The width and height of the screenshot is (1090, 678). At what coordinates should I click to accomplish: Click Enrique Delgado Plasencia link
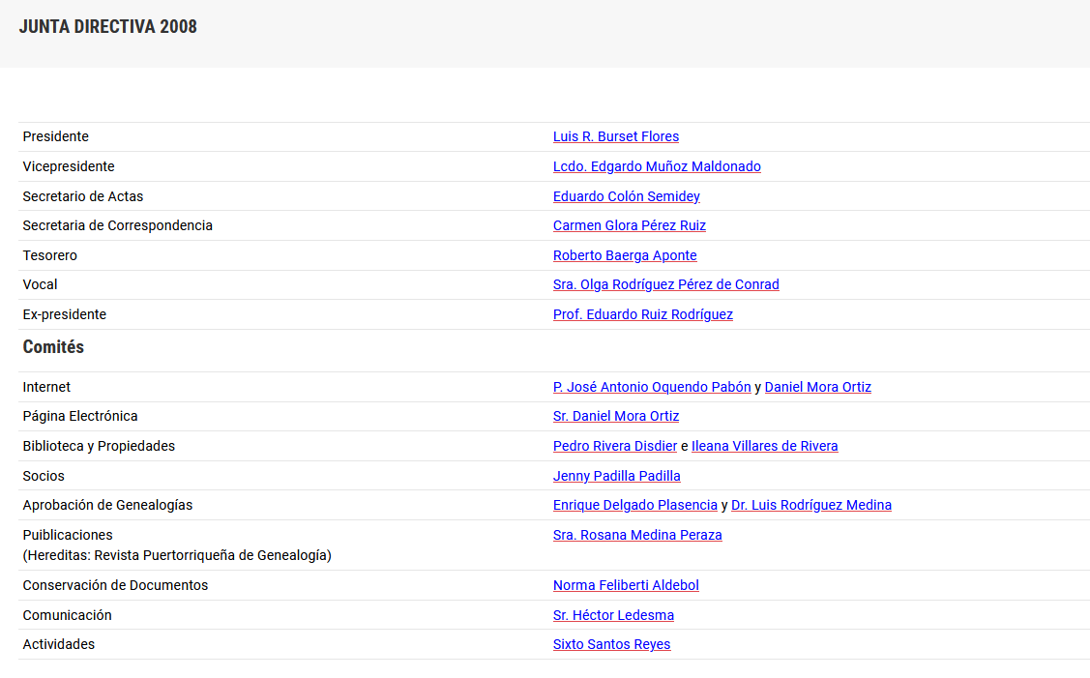tap(634, 505)
